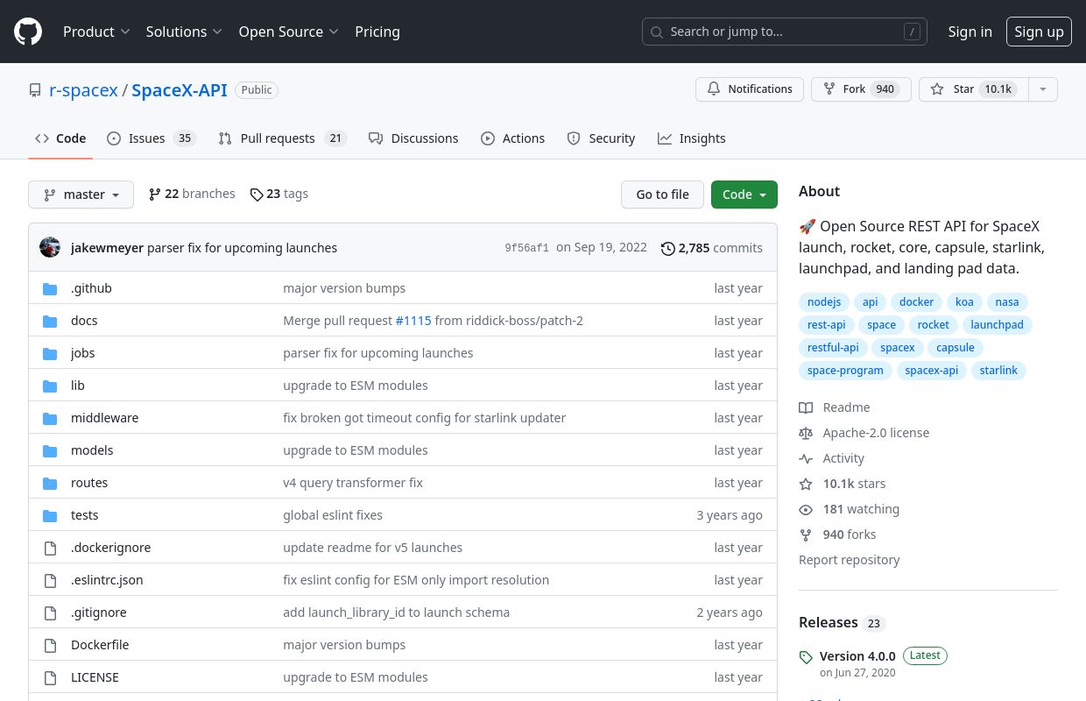Click the .github folder icon
This screenshot has height=701, width=1086.
(51, 288)
